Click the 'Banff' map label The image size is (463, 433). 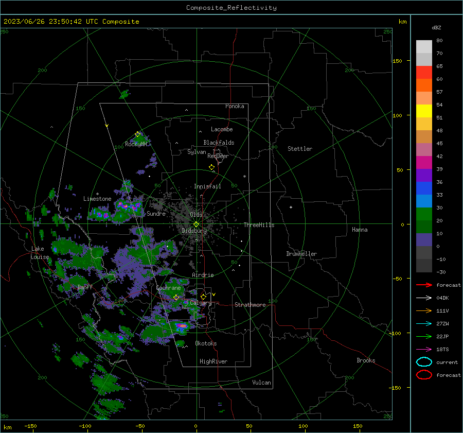pos(85,287)
